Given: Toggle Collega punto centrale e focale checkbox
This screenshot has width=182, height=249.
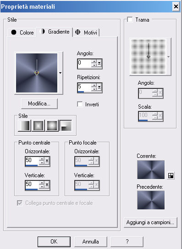Looking at the screenshot, I should click(20, 203).
